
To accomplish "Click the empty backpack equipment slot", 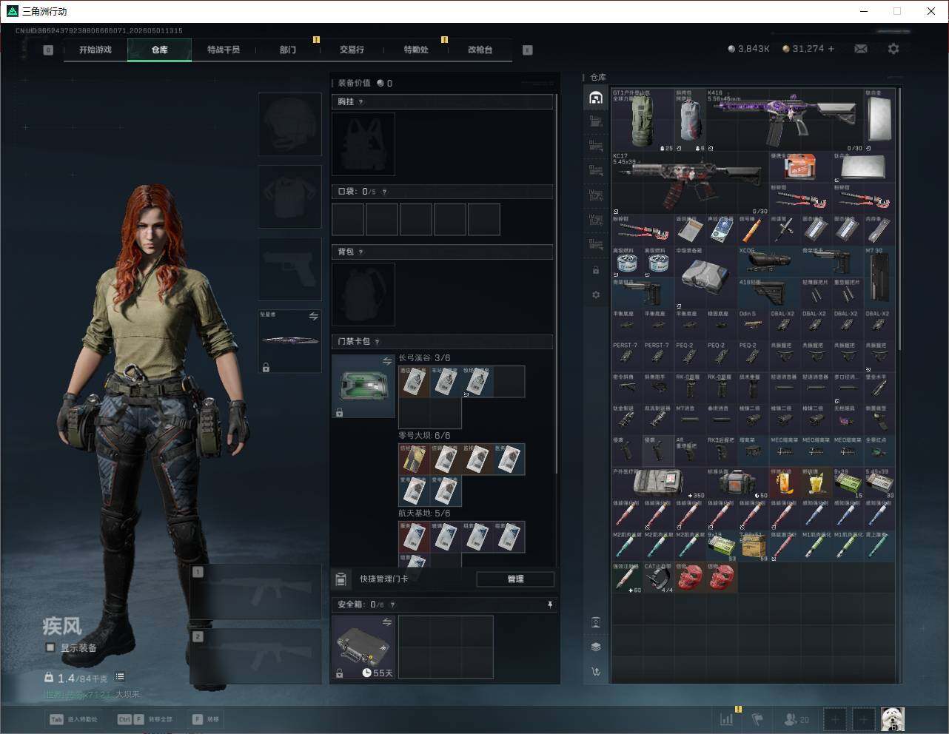I will coord(363,294).
